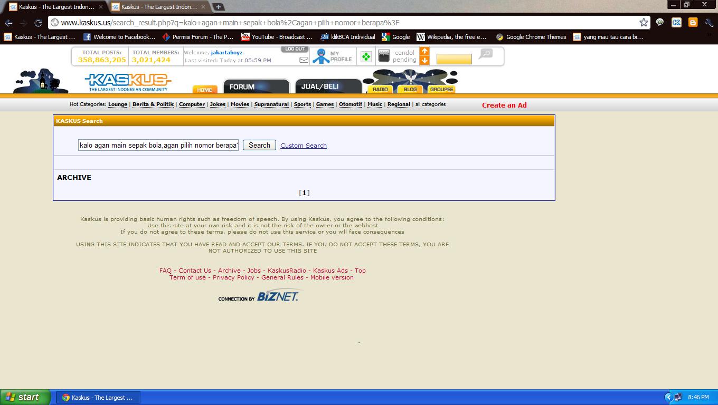Reload the page with the refresh icon
Viewport: 718px width, 405px height.
click(x=38, y=23)
